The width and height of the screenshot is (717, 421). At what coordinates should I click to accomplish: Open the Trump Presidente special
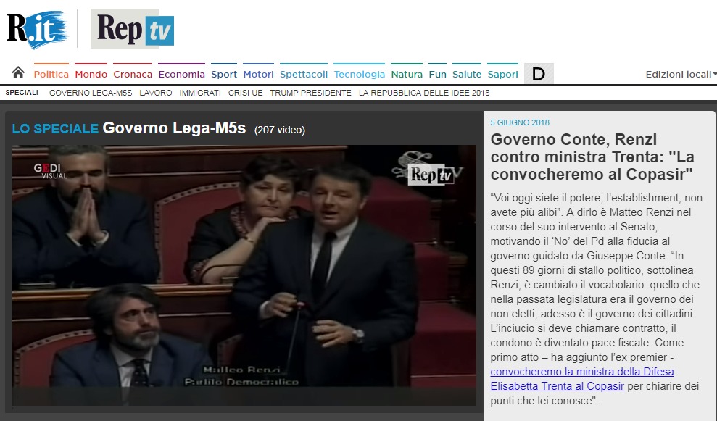point(311,93)
